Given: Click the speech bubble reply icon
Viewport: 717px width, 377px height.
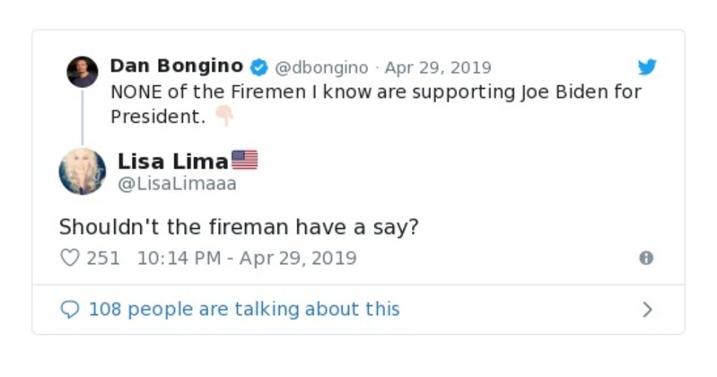Looking at the screenshot, I should tap(69, 310).
